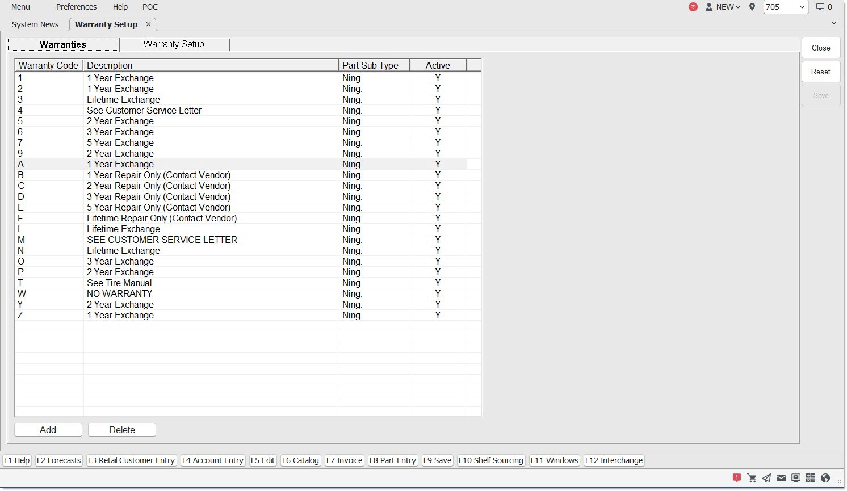Expand the NEW user dropdown
This screenshot has width=847, height=491.
point(723,7)
